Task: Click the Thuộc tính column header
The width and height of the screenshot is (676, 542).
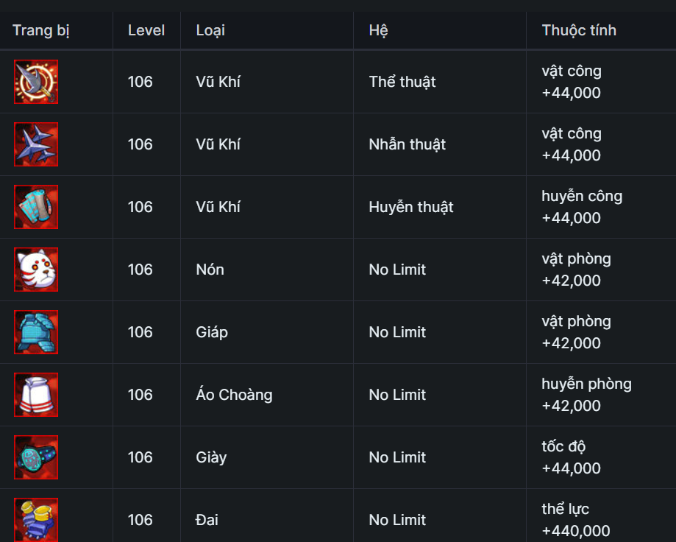Action: 579,30
